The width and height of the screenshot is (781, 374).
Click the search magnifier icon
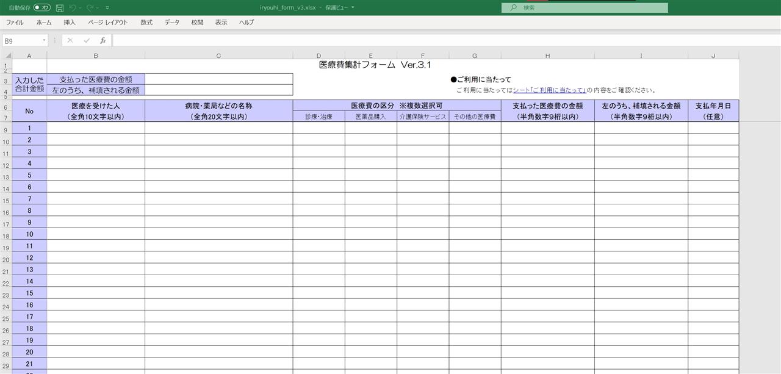[513, 8]
